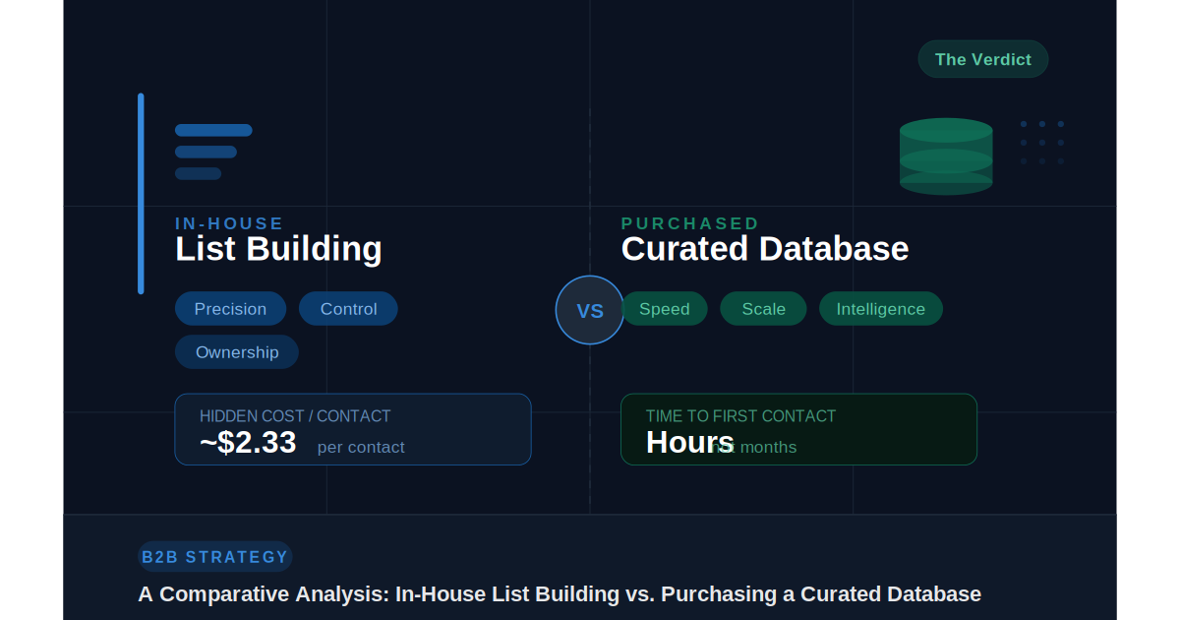Click the Precision tag
The height and width of the screenshot is (620, 1180).
[x=230, y=309]
